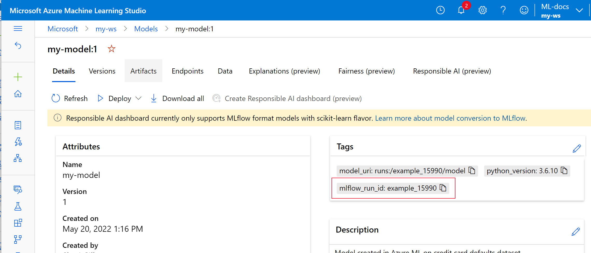Open the ML-docs workspace switcher dropdown
This screenshot has height=253, width=591.
tap(580, 10)
